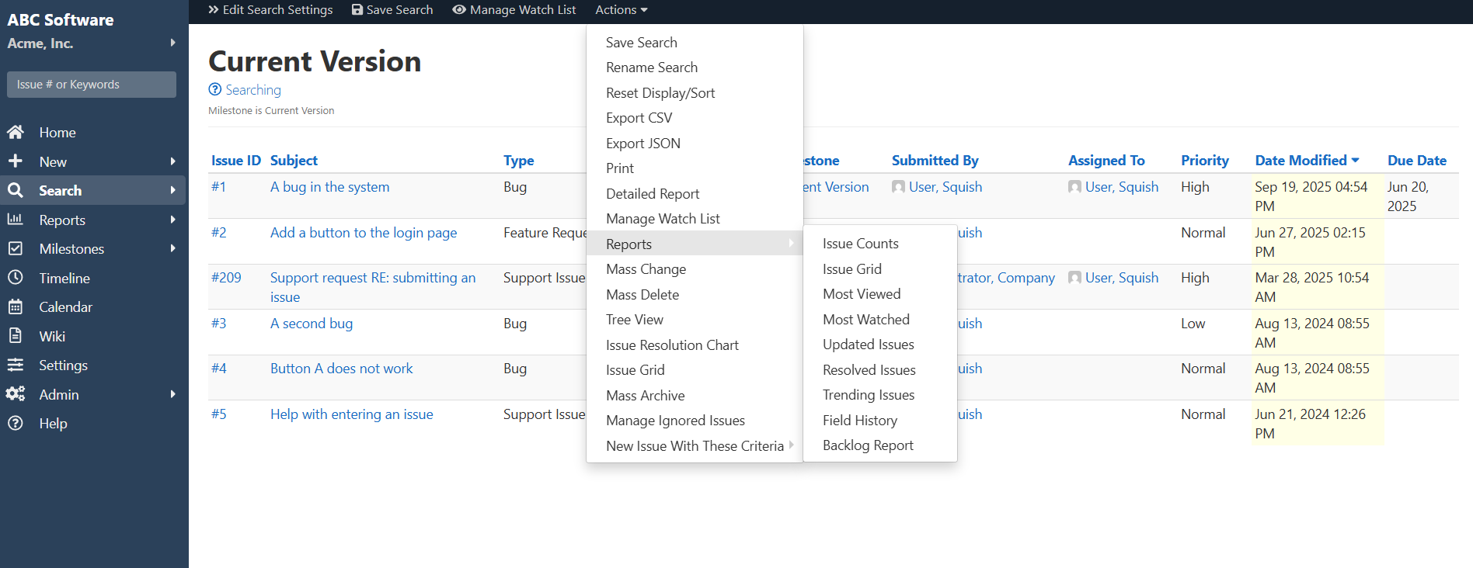Click the Milestones checkbox icon in sidebar
1473x568 pixels.
pos(15,248)
